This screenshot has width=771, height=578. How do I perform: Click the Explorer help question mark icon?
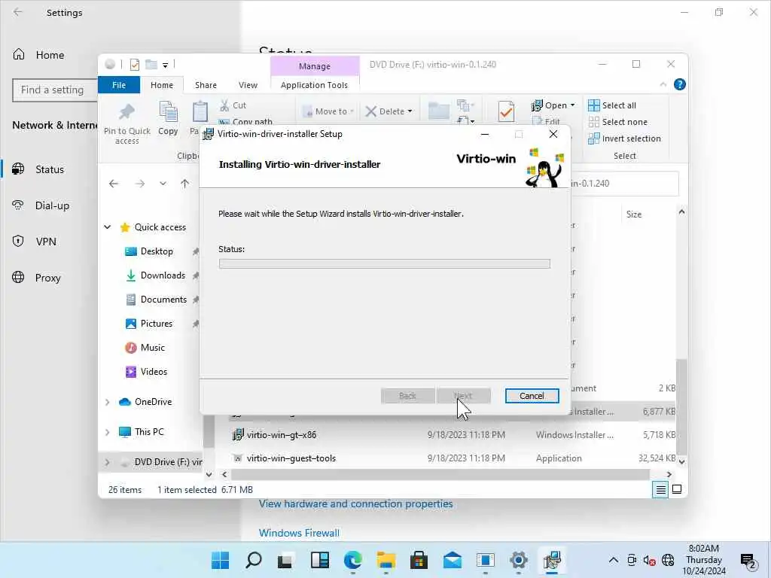680,84
